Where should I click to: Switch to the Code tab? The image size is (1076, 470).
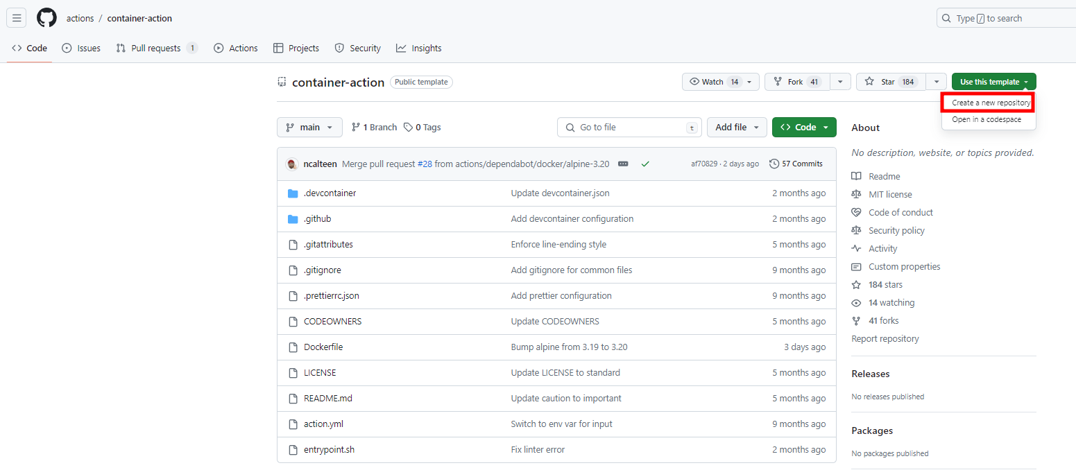(x=29, y=49)
